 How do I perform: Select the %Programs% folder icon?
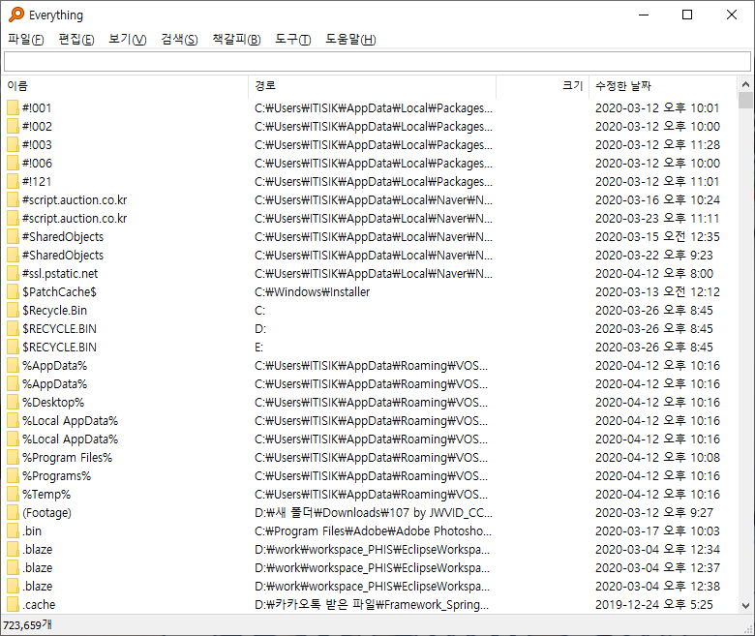(x=13, y=475)
